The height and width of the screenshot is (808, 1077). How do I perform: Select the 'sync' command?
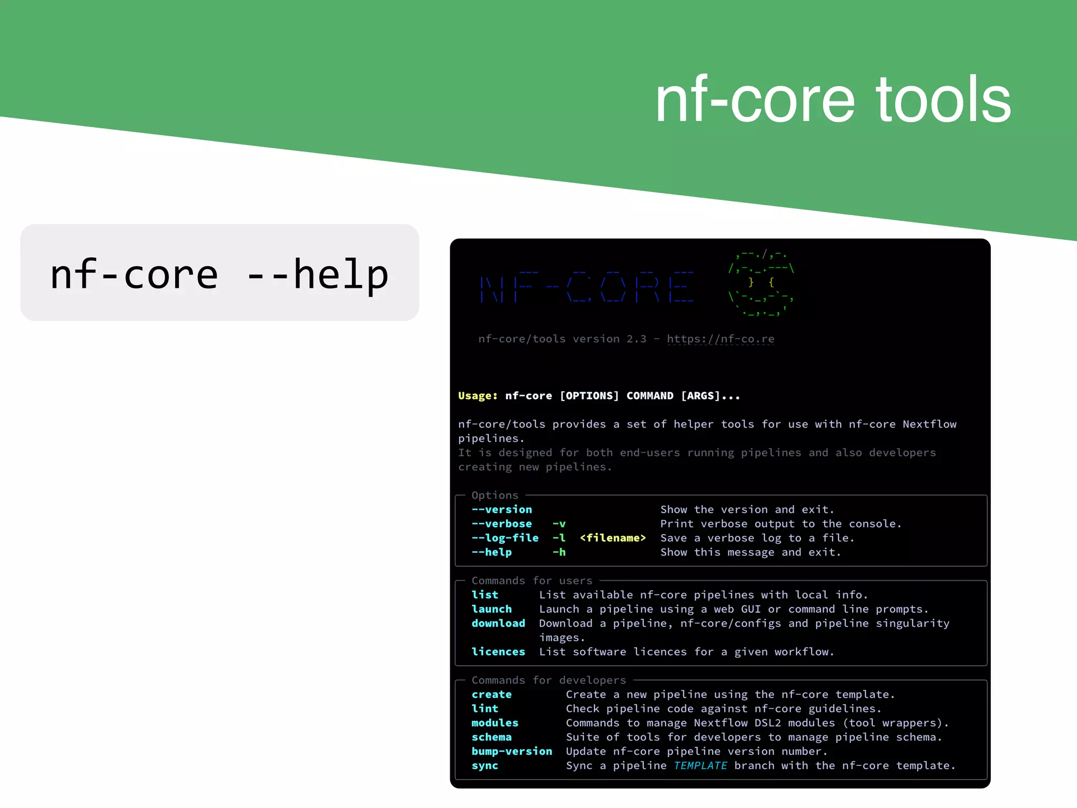[x=485, y=765]
